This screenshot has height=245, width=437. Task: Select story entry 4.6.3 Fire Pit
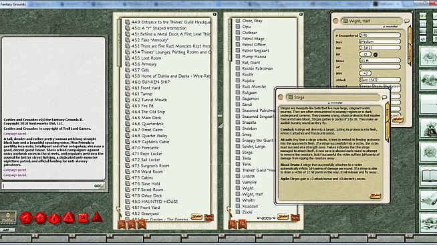click(x=142, y=106)
